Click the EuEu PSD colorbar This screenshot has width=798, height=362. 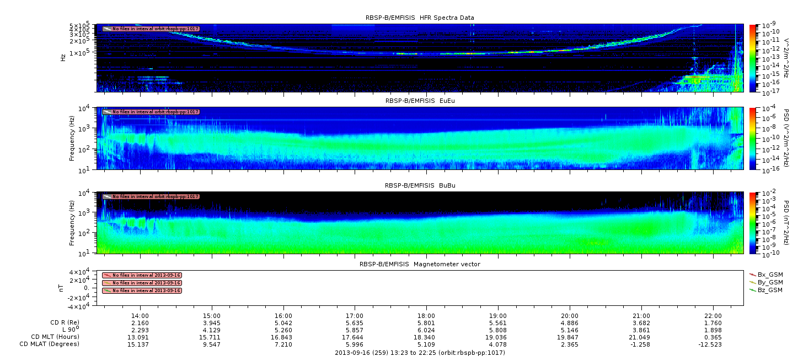click(x=752, y=138)
